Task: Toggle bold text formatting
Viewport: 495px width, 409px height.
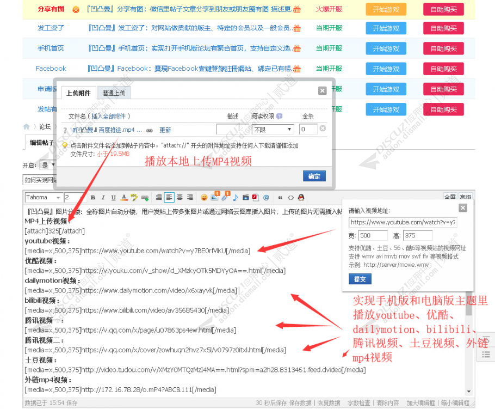Action: [x=92, y=197]
